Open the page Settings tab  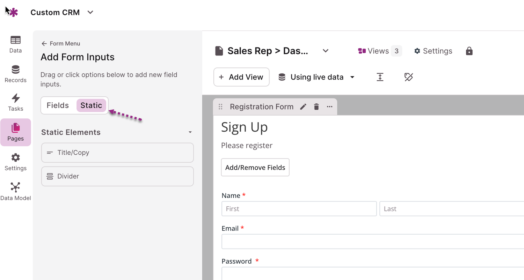coord(433,51)
